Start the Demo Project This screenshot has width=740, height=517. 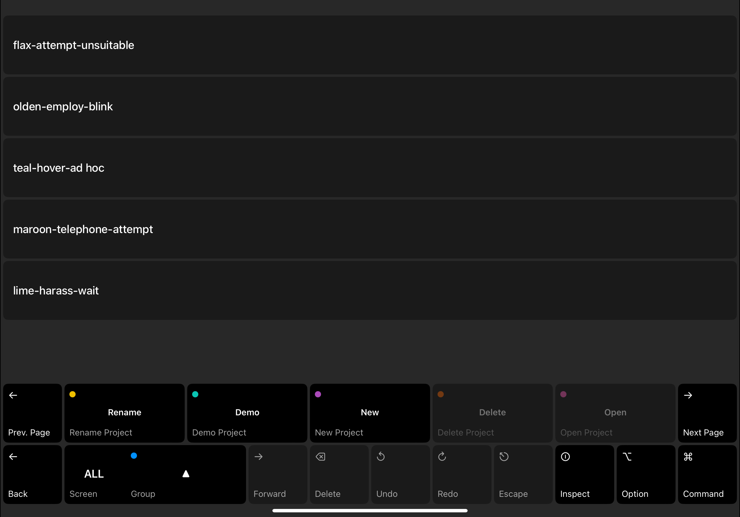[x=247, y=413]
